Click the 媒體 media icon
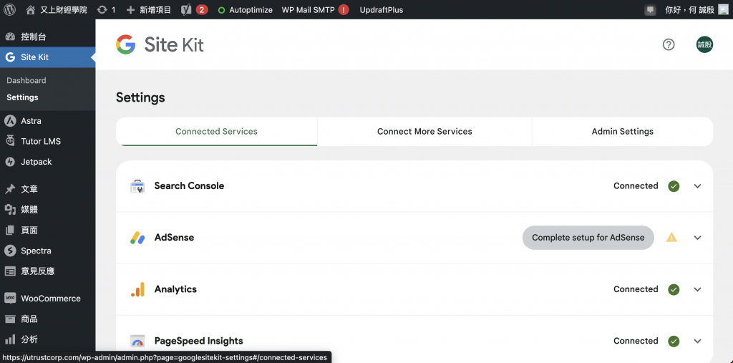Screen dimensions: 733x363 [x=10, y=210]
